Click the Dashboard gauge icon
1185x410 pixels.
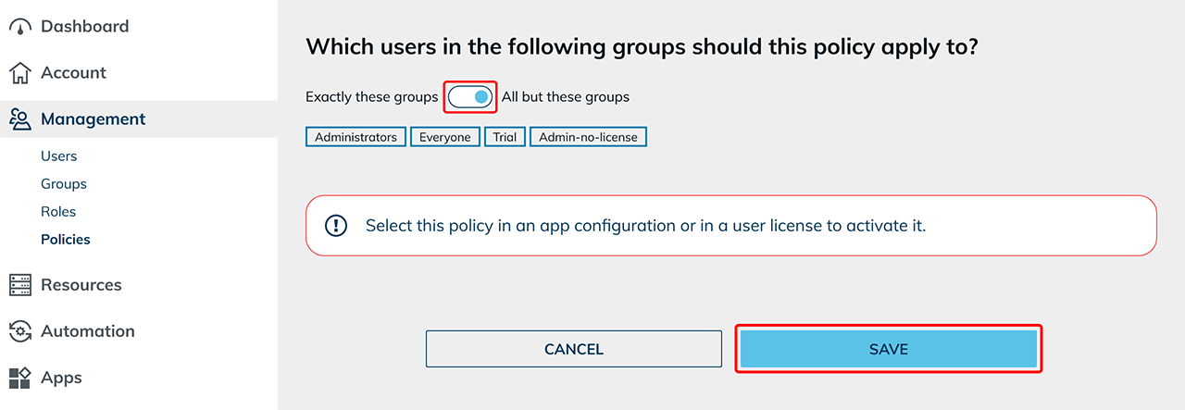[19, 27]
